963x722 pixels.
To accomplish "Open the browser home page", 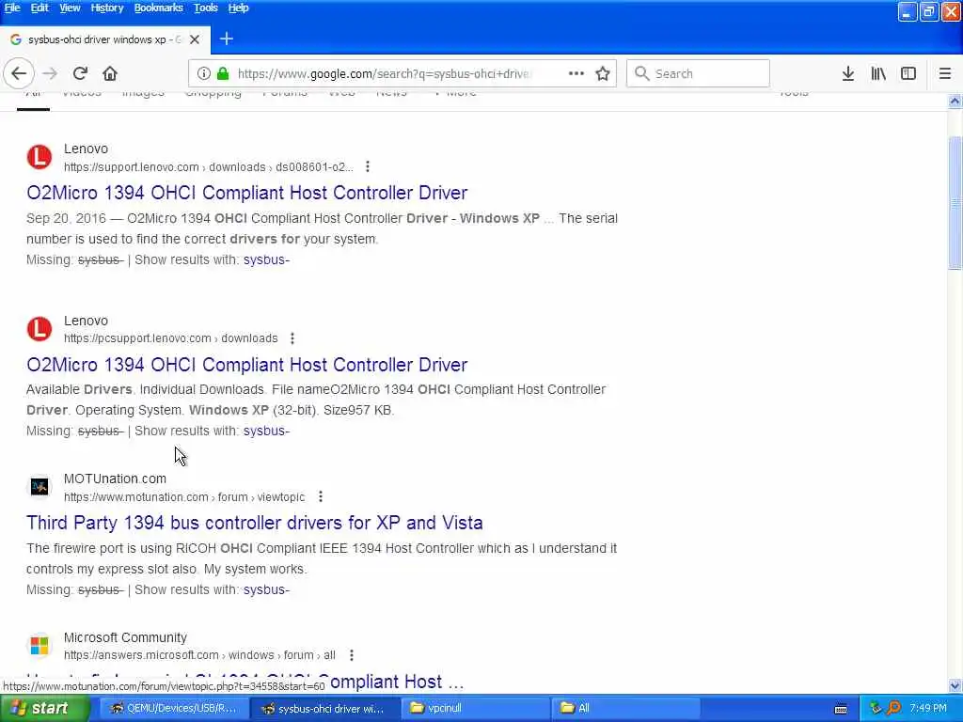I will (x=110, y=73).
